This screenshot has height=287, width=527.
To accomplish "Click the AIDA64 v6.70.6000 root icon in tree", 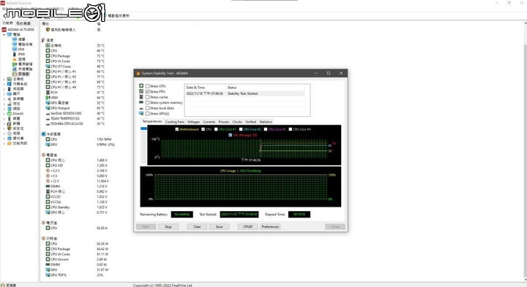I will point(4,29).
